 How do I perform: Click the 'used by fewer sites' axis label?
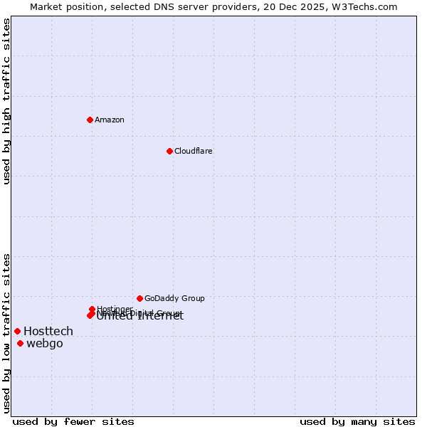[73, 421]
